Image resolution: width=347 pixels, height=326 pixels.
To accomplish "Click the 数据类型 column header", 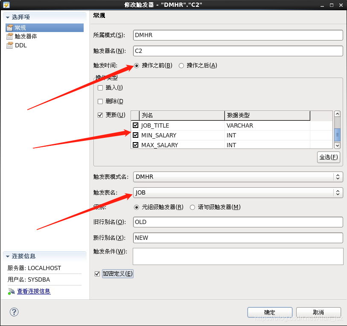I will point(267,115).
